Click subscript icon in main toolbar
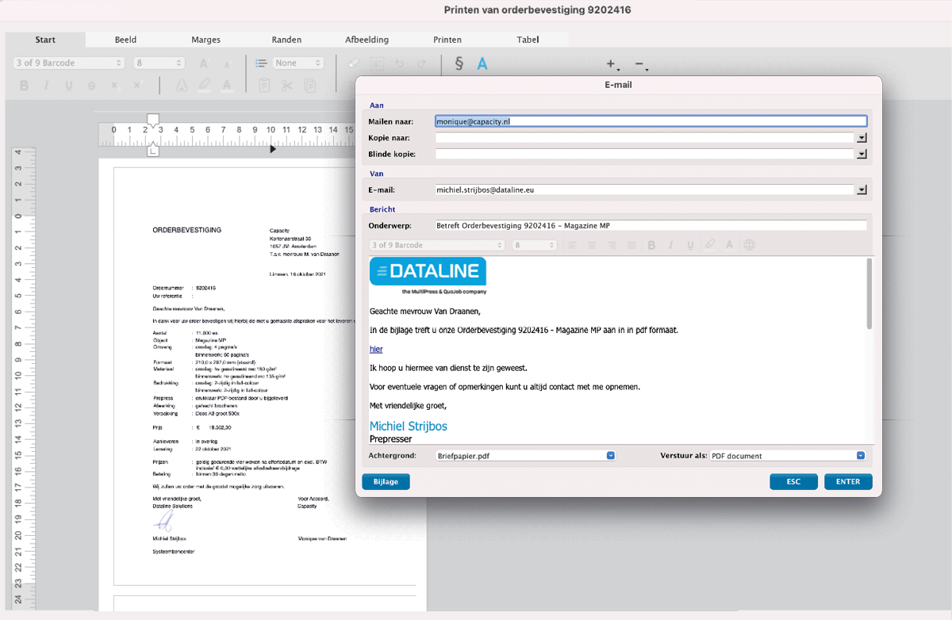The height and width of the screenshot is (620, 952). pyautogui.click(x=114, y=86)
